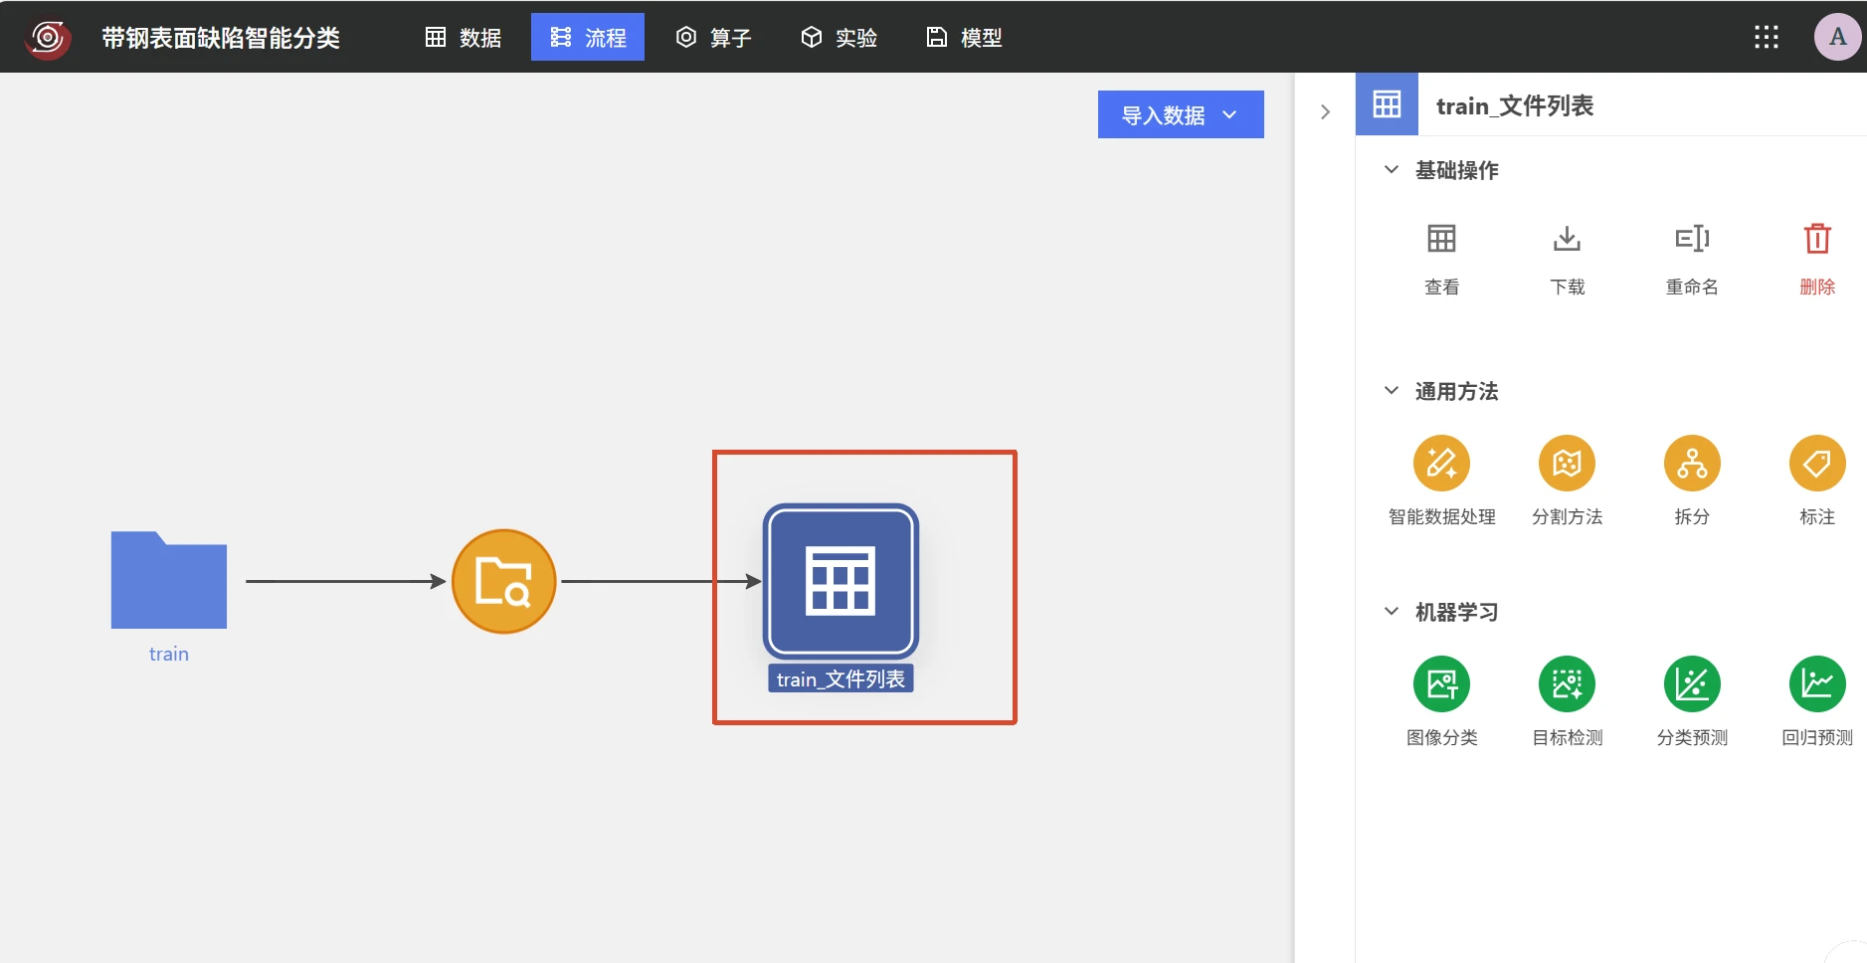Click the 分类预测 label

coord(1692,737)
